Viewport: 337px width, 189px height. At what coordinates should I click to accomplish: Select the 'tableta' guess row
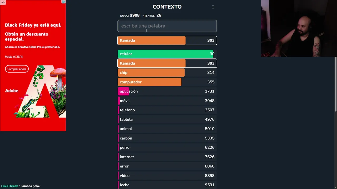point(167,119)
